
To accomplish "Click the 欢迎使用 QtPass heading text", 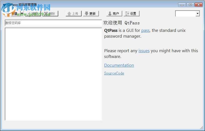I will tap(121, 23).
